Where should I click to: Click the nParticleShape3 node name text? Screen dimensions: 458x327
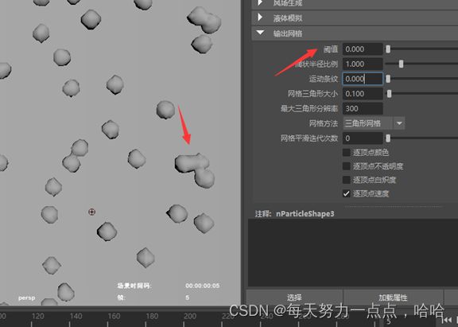[x=305, y=214]
